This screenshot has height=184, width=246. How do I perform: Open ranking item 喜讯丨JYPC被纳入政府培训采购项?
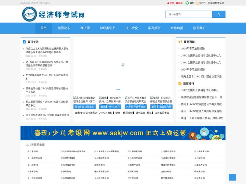click(201, 111)
